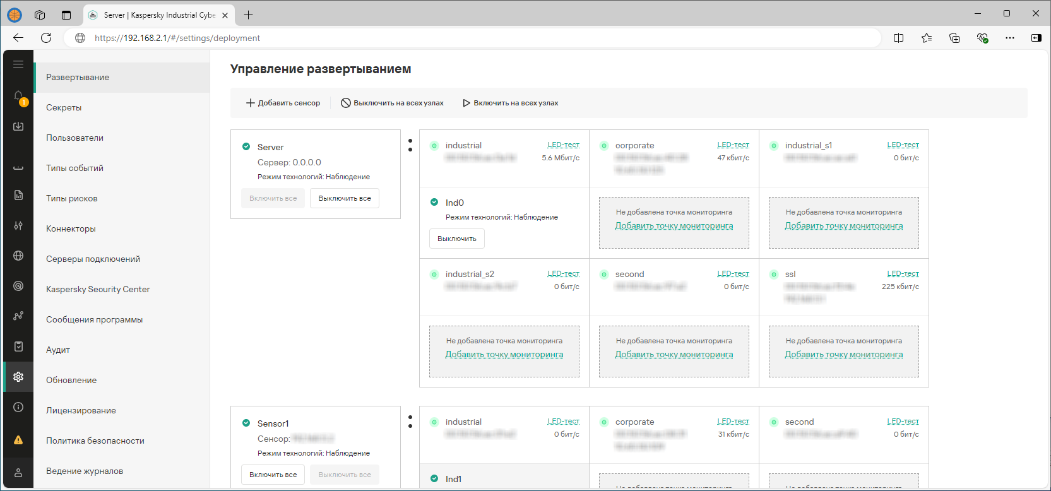1051x491 pixels.
Task: Add monitoring point under corporate interface
Action: coord(674,226)
